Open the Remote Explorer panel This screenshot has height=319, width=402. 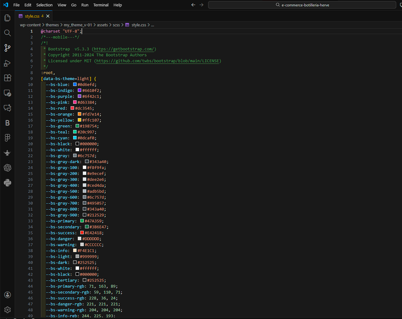pyautogui.click(x=7, y=93)
